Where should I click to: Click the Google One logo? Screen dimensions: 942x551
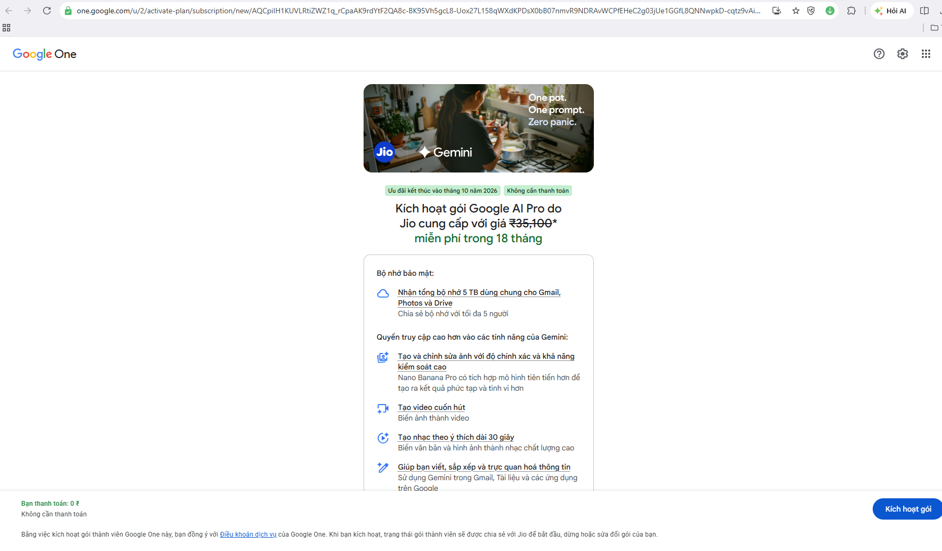coord(45,54)
